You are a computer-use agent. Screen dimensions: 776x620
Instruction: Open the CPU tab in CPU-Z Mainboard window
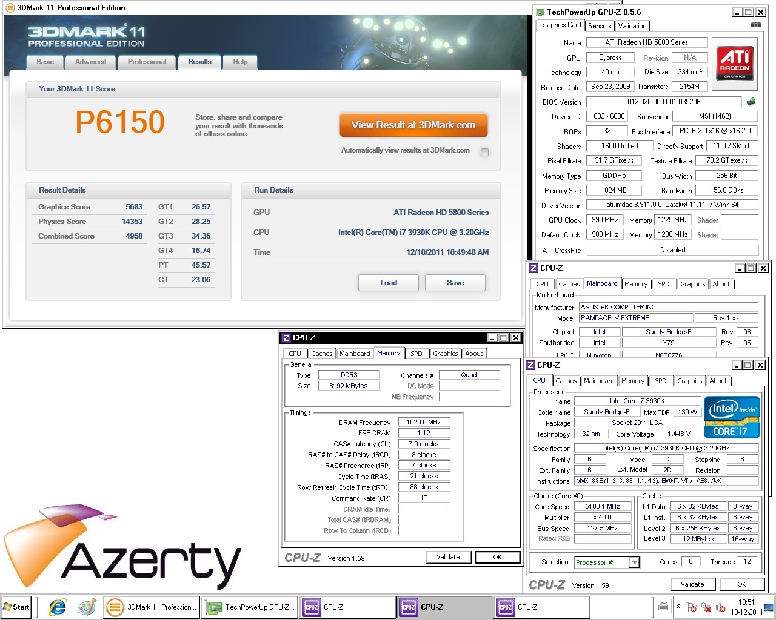pyautogui.click(x=543, y=284)
